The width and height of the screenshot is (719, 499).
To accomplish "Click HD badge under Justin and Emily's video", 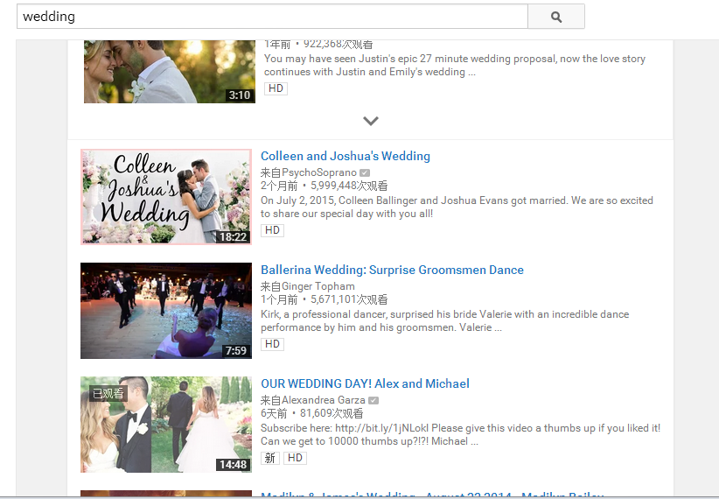I will tap(276, 88).
